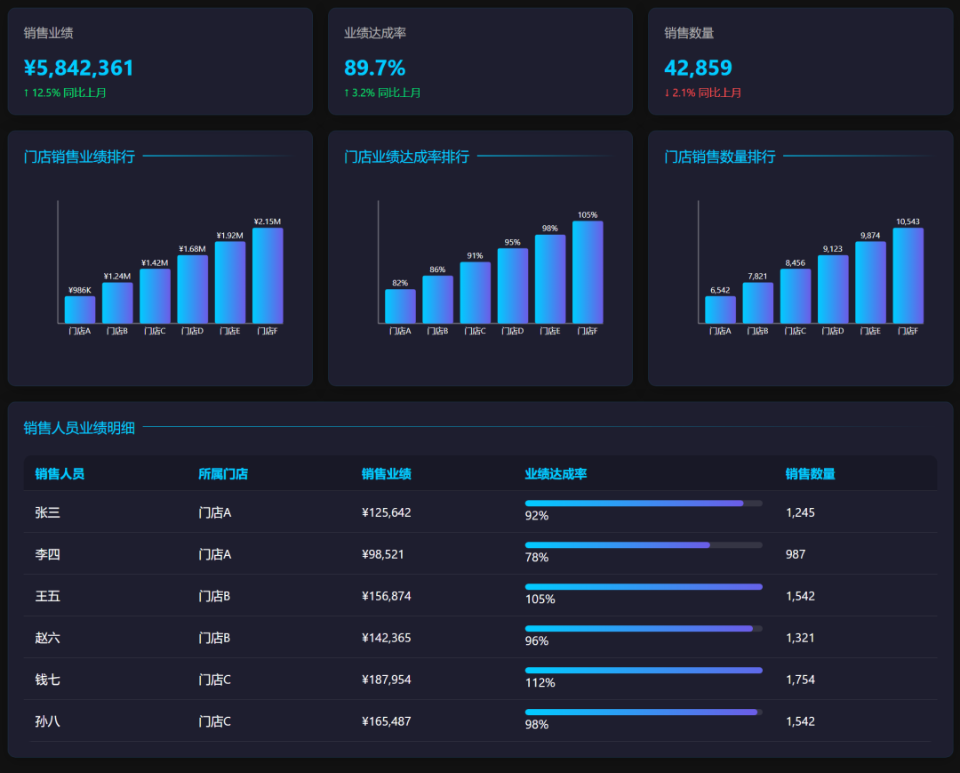The image size is (960, 773).
Task: Select the ¥1.24M sales bar
Action: [x=117, y=302]
